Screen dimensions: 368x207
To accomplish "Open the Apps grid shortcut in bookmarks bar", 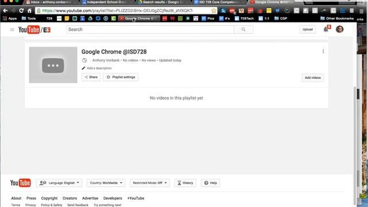I will click(x=10, y=18).
